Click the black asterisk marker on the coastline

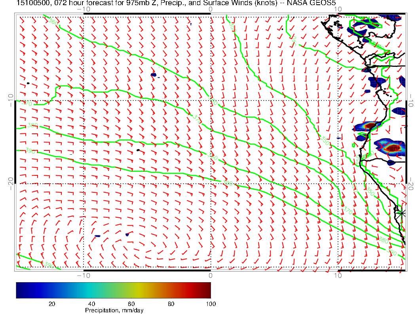click(x=402, y=213)
